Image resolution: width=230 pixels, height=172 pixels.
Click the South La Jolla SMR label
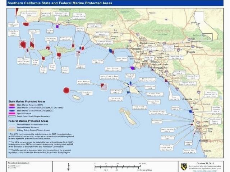point(167,138)
